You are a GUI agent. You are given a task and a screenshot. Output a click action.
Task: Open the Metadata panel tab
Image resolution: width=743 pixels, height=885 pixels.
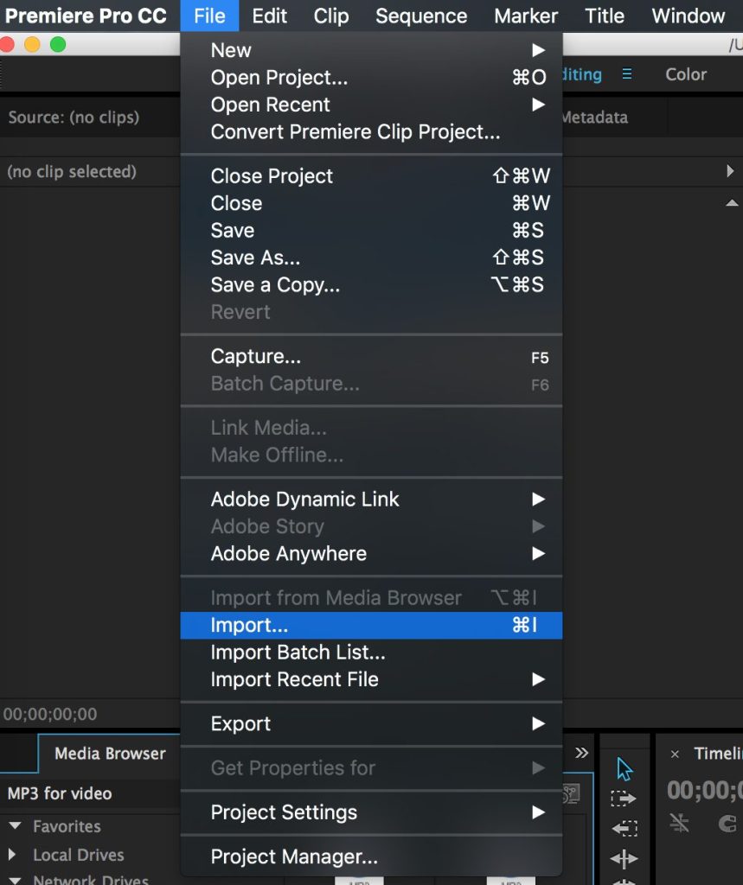tap(593, 118)
